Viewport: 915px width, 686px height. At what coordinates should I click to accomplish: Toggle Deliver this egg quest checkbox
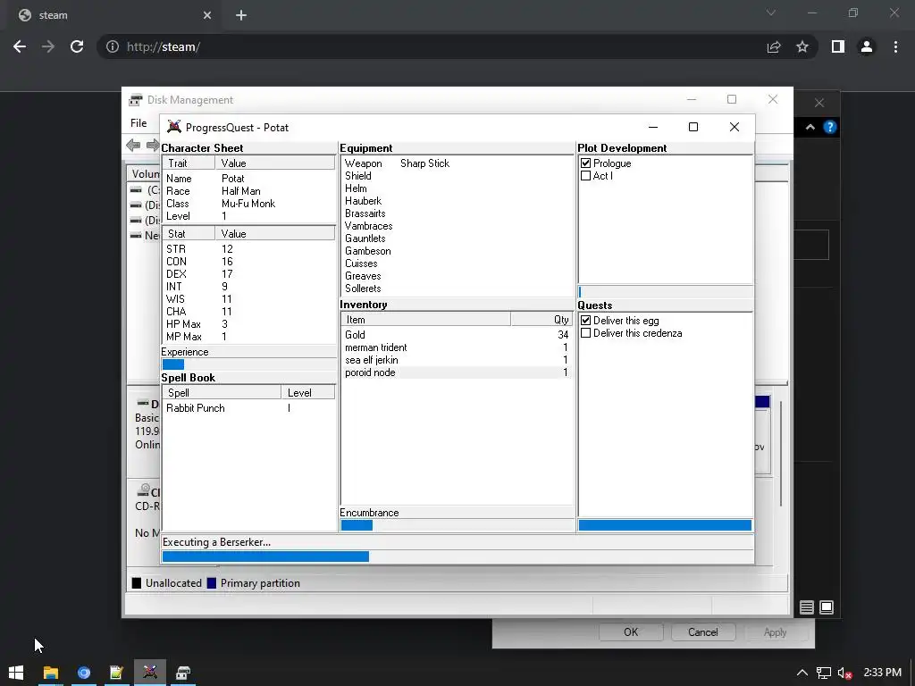586,321
